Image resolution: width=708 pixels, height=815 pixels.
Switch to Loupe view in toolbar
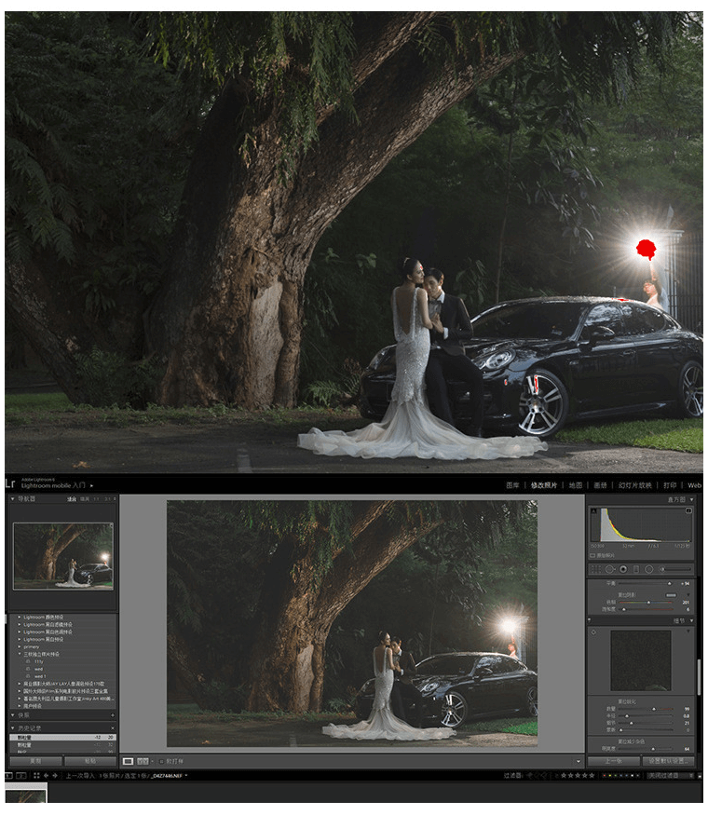pyautogui.click(x=128, y=761)
